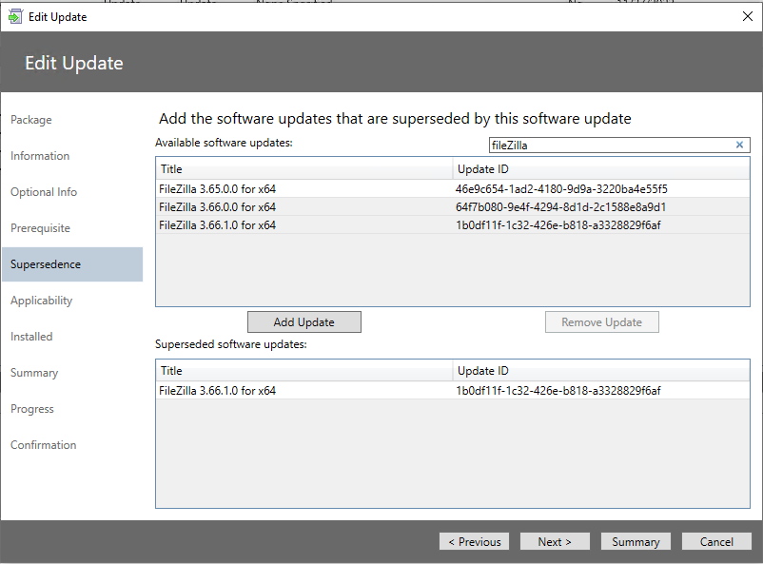Clear the fileZilla search filter
This screenshot has width=763, height=564.
pos(739,145)
